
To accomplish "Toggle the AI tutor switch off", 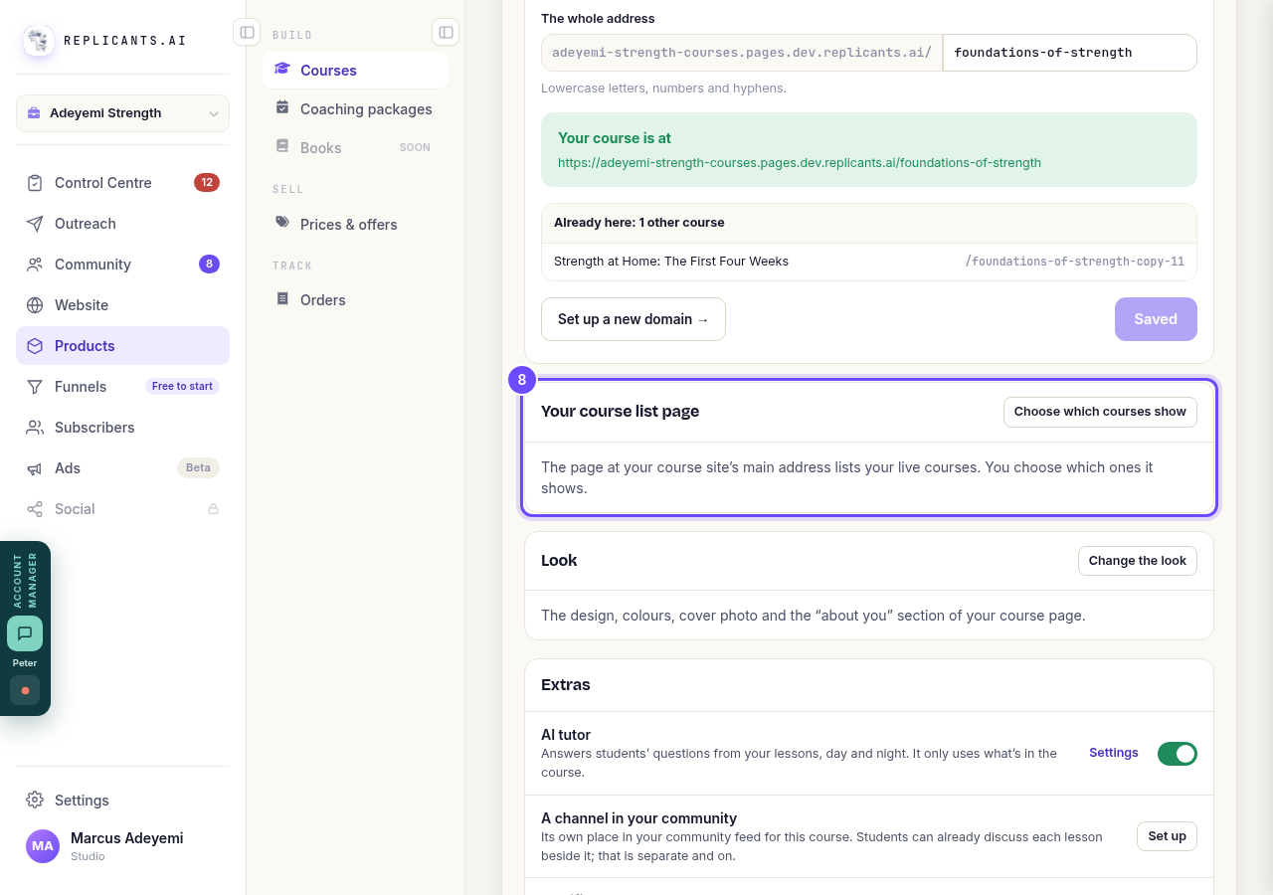I will (x=1177, y=754).
